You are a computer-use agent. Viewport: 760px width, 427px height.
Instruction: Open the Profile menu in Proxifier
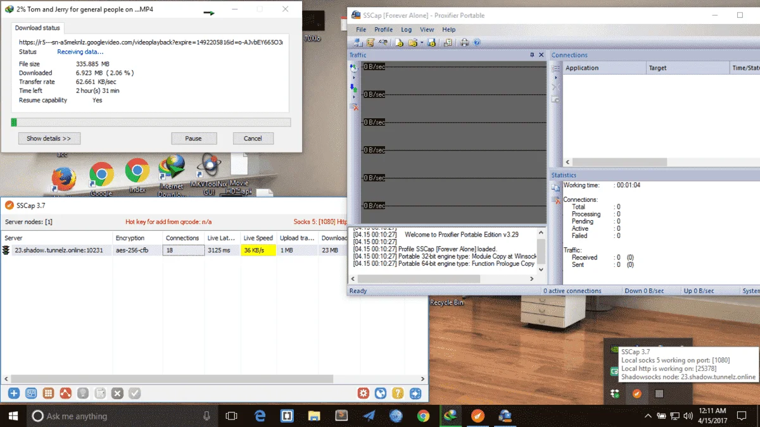click(x=383, y=29)
